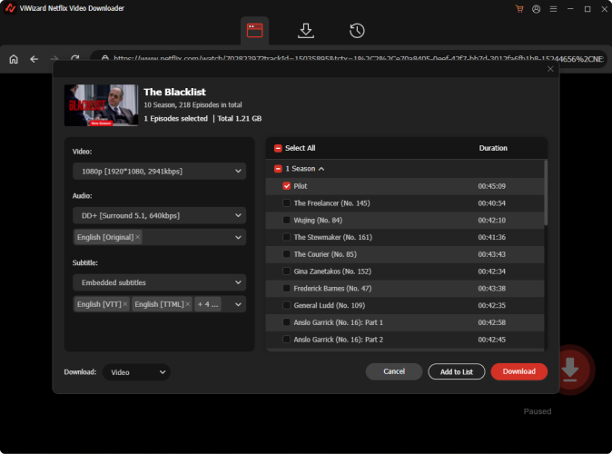612x454 pixels.
Task: Open the Video quality 1080p dropdown
Action: (x=159, y=172)
